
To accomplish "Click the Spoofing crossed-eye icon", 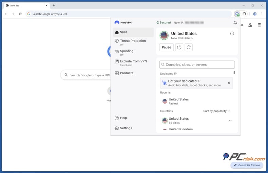I will [x=117, y=51].
